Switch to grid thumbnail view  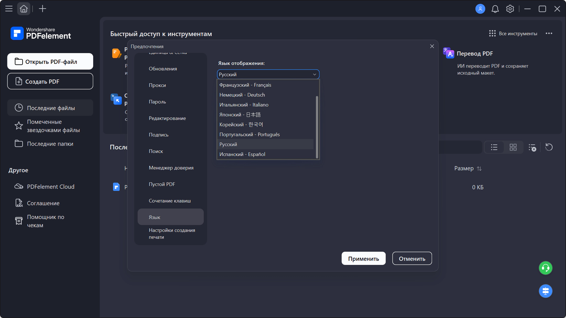513,147
